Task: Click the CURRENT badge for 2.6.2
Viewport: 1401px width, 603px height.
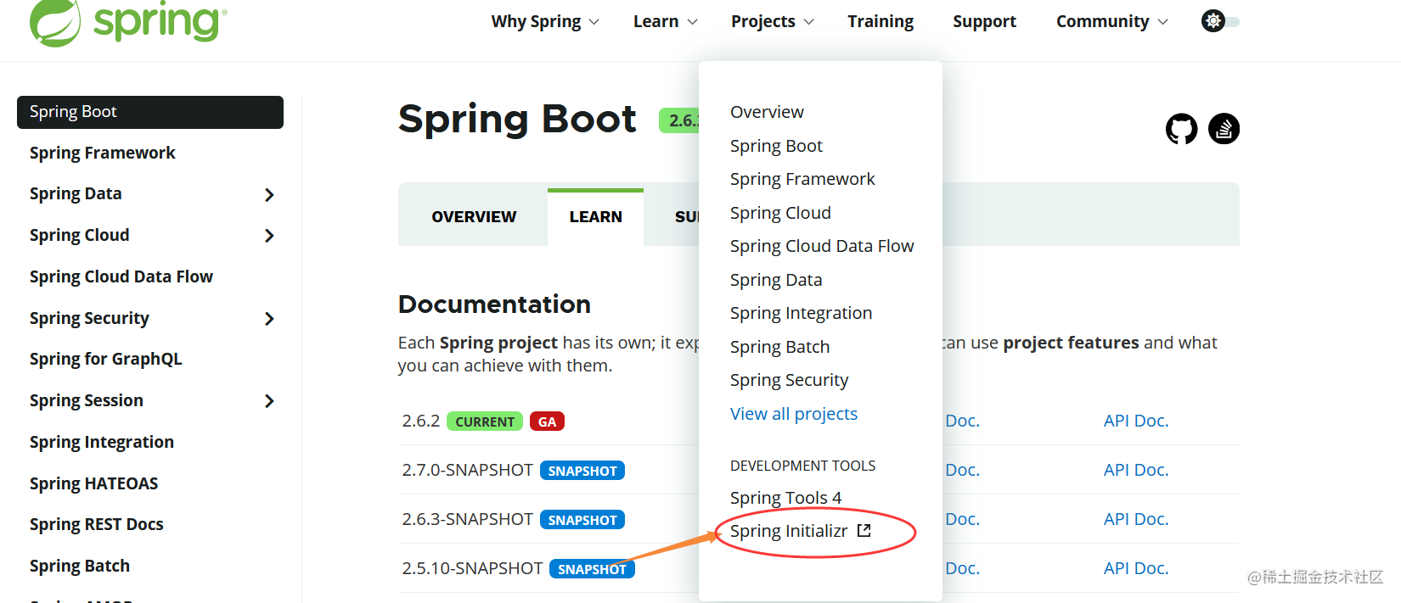Action: [485, 422]
